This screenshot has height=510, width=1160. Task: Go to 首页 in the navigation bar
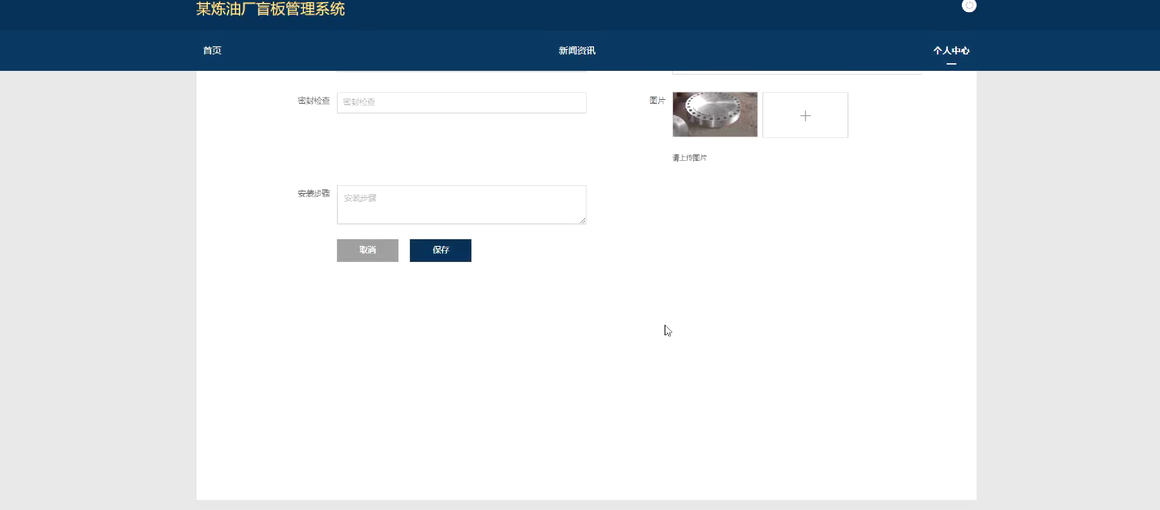click(212, 51)
